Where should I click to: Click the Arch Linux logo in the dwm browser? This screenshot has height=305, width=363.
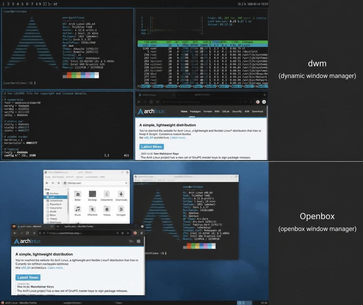[151, 111]
